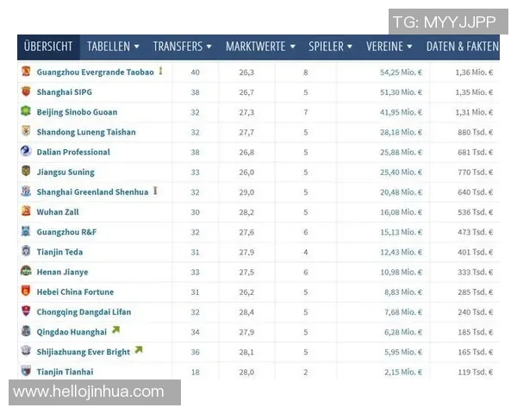Click market value 20,48 Mio. €
Screen dimensions: 517x414
[x=401, y=192]
